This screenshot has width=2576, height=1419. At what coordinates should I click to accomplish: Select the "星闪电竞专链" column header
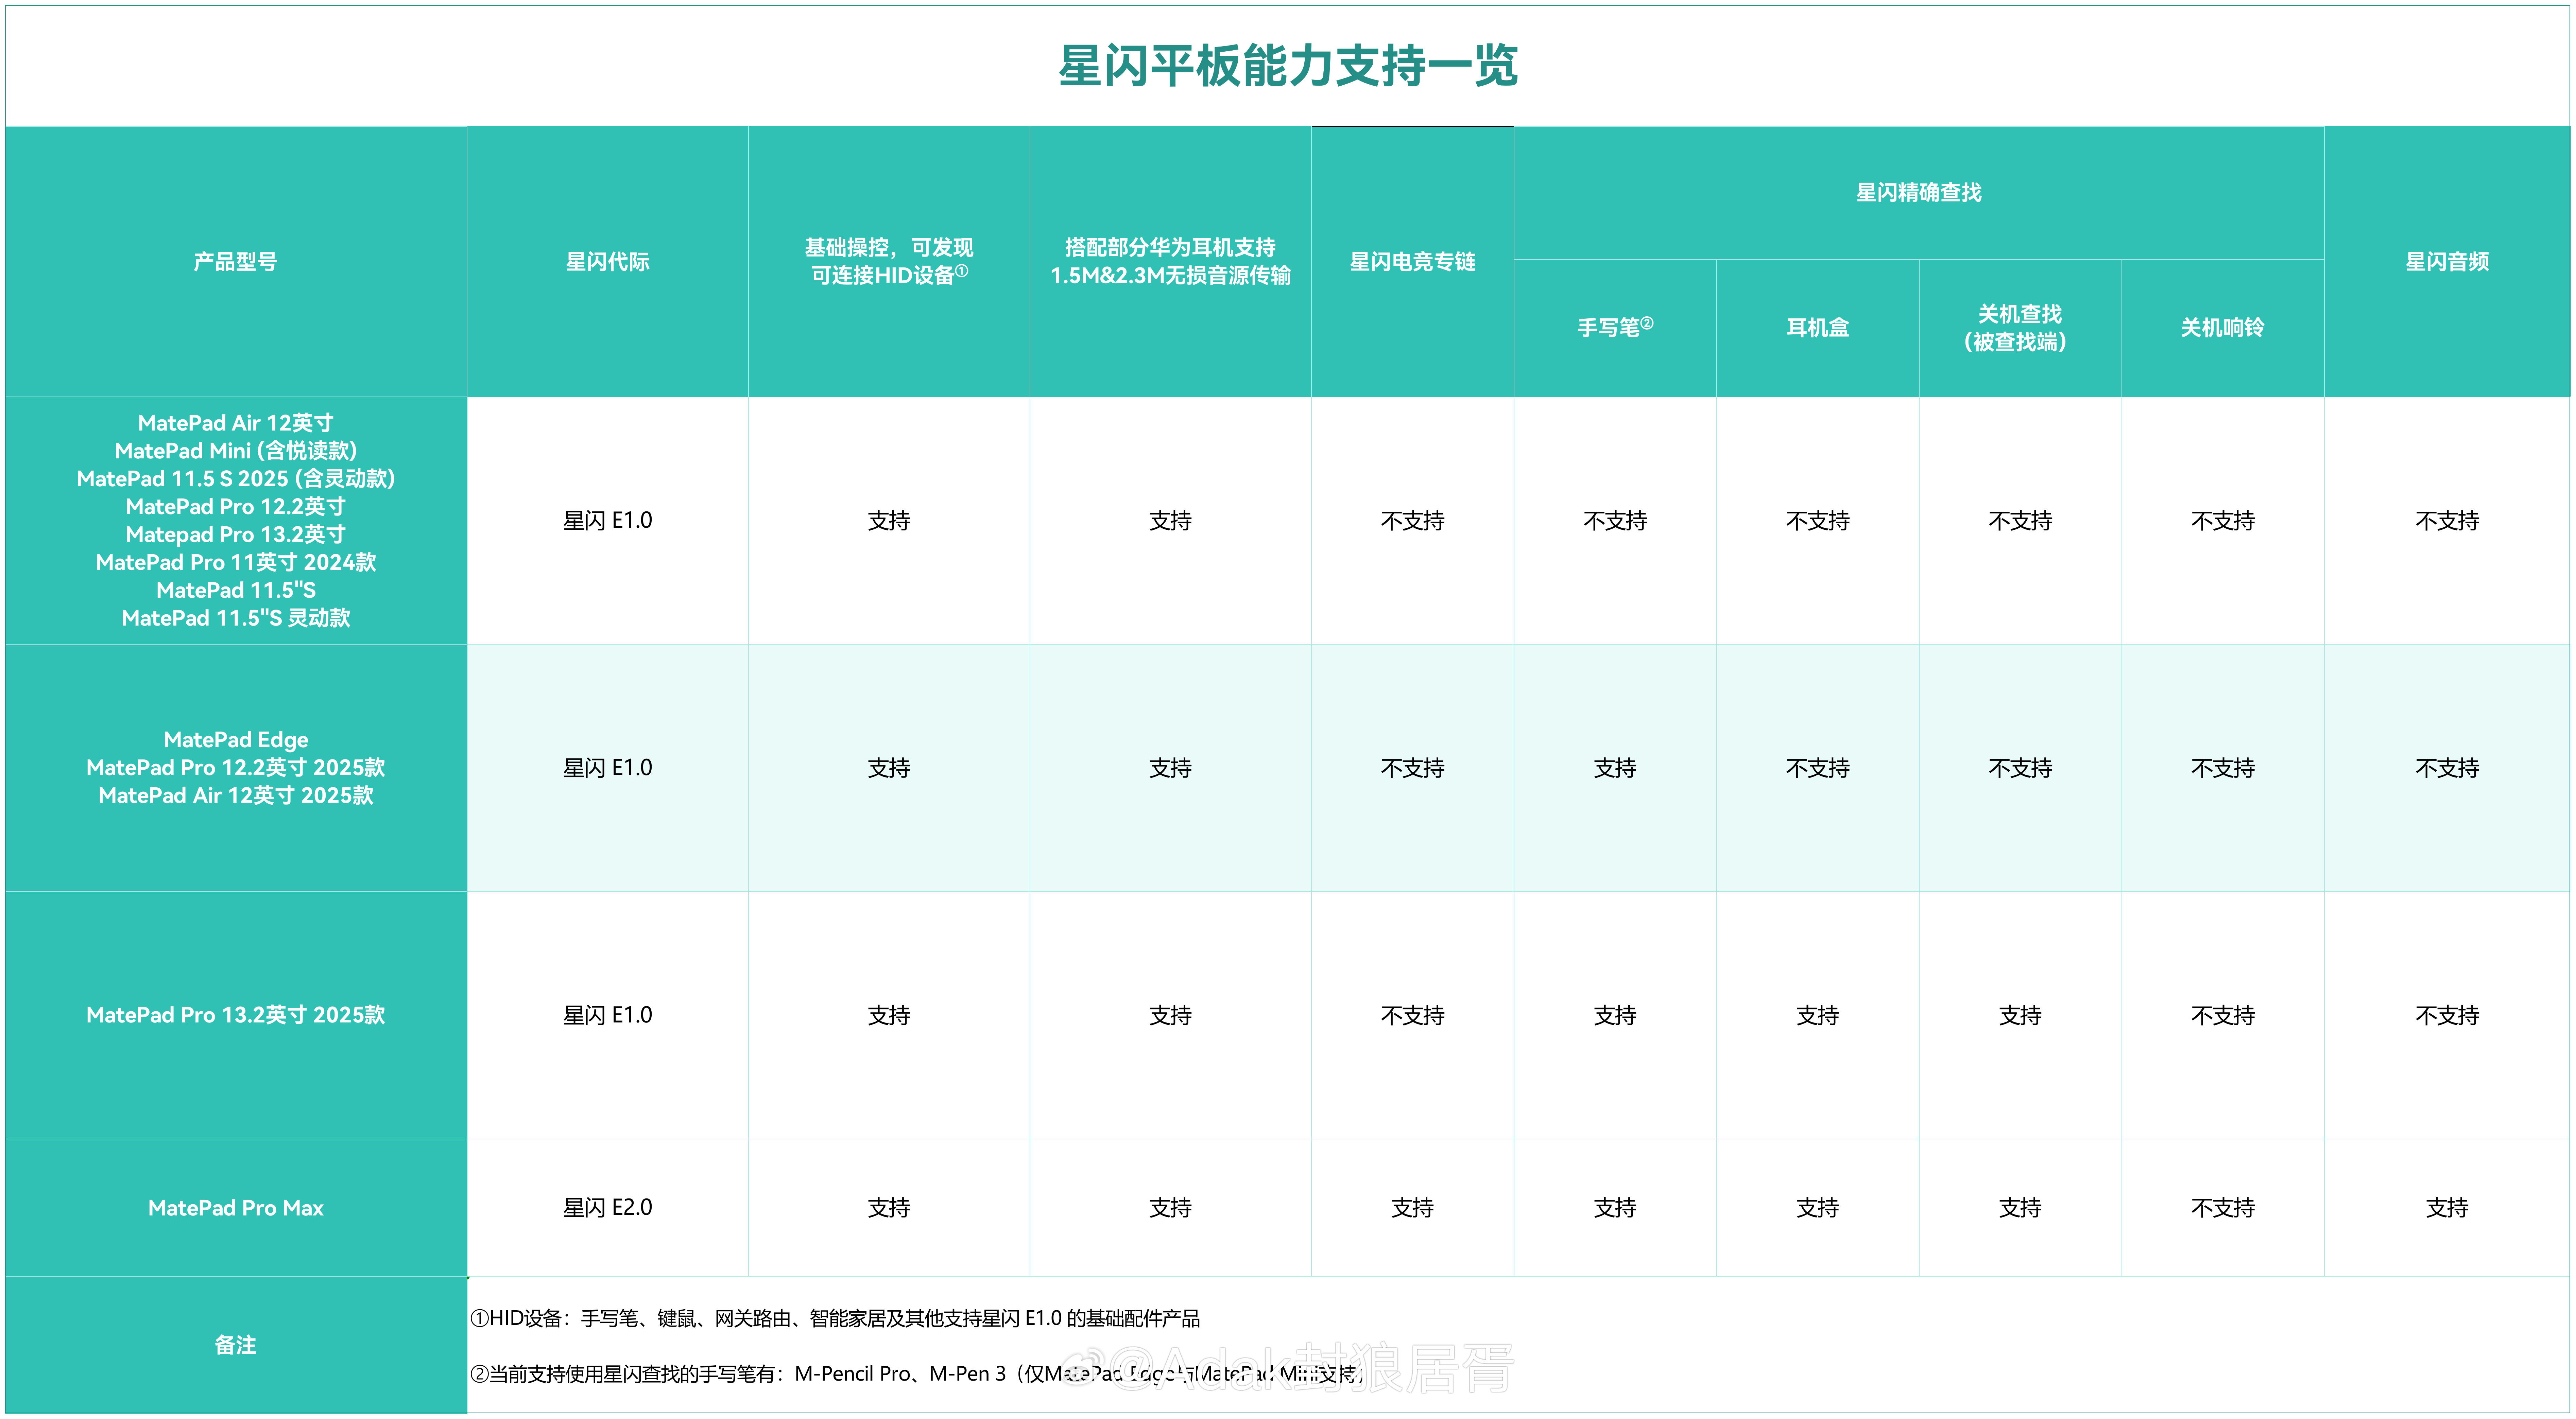1412,262
